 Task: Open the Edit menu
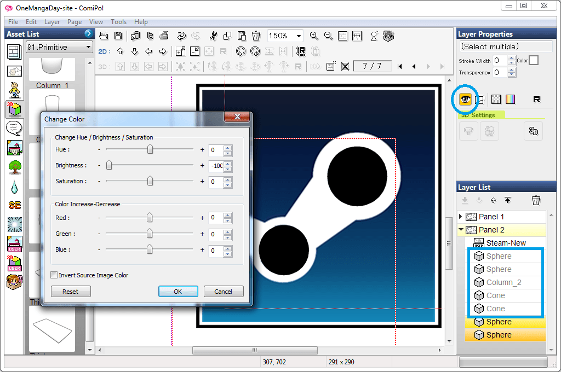point(31,22)
